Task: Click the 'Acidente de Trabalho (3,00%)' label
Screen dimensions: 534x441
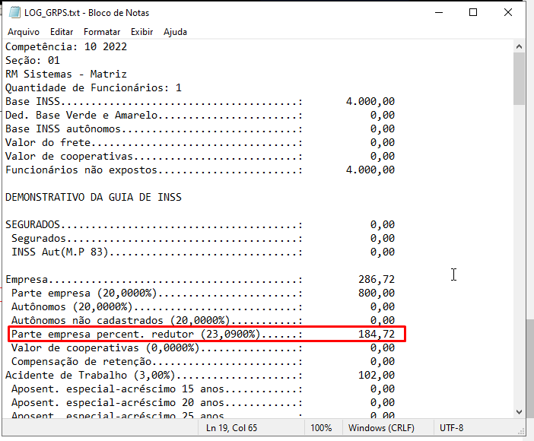Action: tap(91, 375)
